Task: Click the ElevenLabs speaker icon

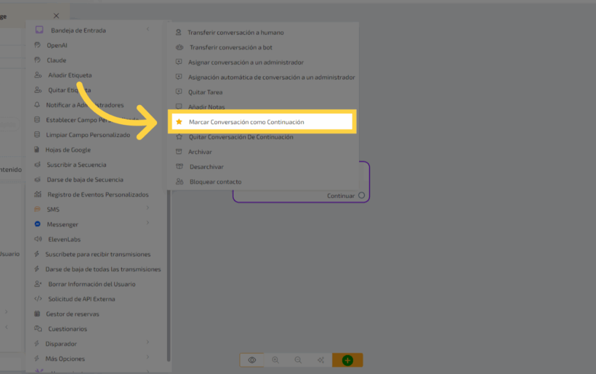Action: pyautogui.click(x=38, y=239)
